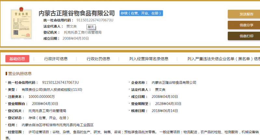Image resolution: width=260 pixels, height=140 pixels.
Task: Select the 基础信息 tab
Action: (x=17, y=59)
